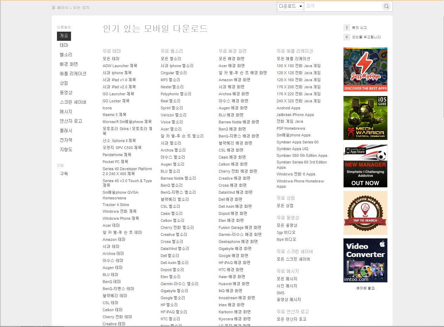Click the lightbulb suggestion icon
444x327 pixels.
pos(347,37)
